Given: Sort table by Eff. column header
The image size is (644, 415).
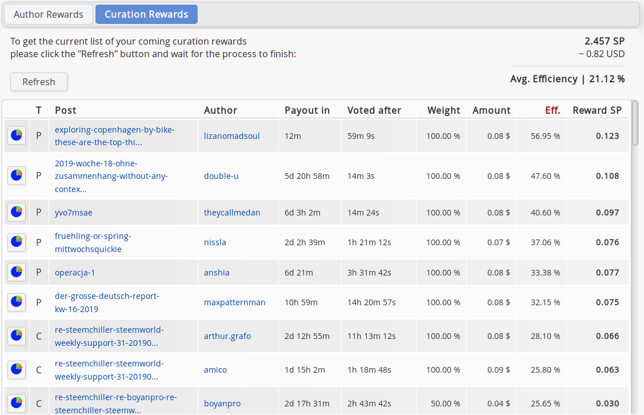Looking at the screenshot, I should [553, 110].
